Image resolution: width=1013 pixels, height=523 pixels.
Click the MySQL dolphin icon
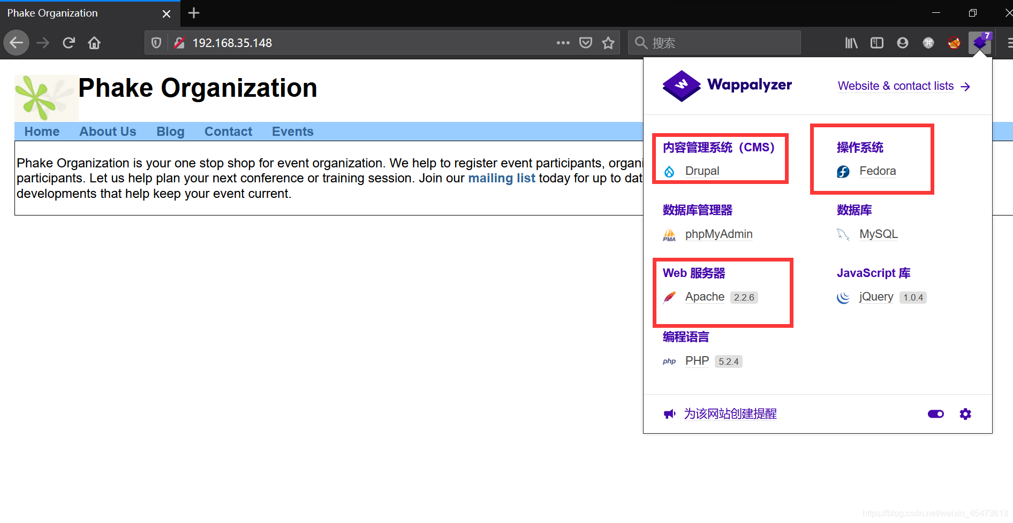pyautogui.click(x=843, y=235)
